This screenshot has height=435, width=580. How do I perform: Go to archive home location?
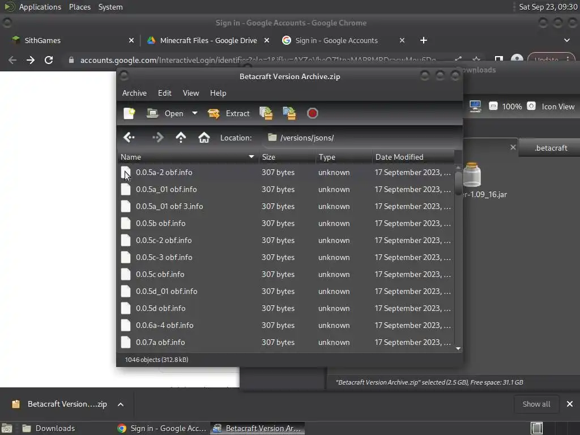tap(204, 138)
